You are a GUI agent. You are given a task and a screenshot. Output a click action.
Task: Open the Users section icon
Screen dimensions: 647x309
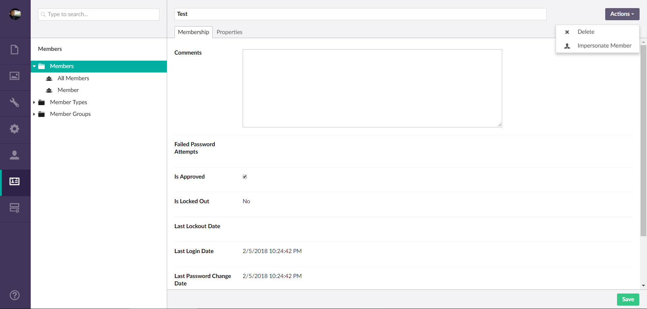coord(14,155)
